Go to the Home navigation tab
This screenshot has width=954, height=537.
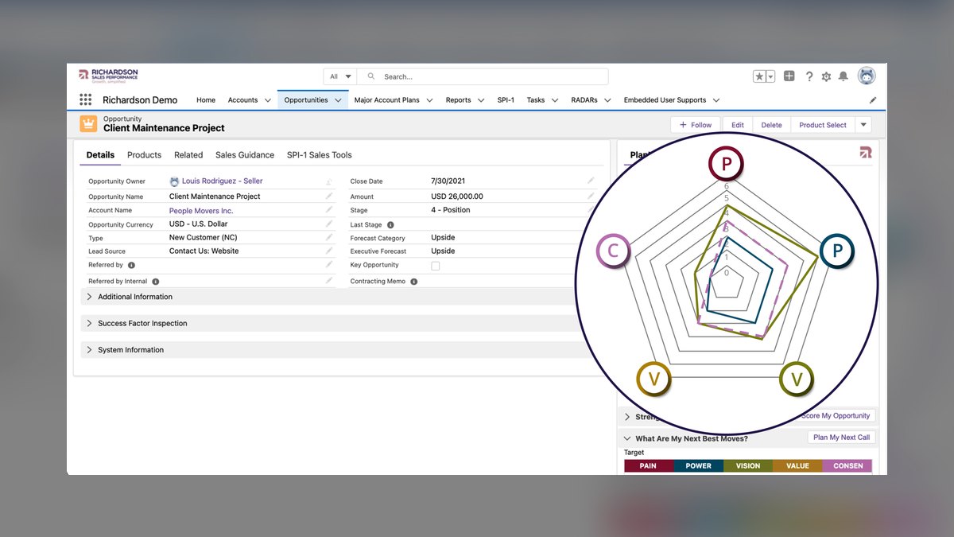click(x=206, y=100)
